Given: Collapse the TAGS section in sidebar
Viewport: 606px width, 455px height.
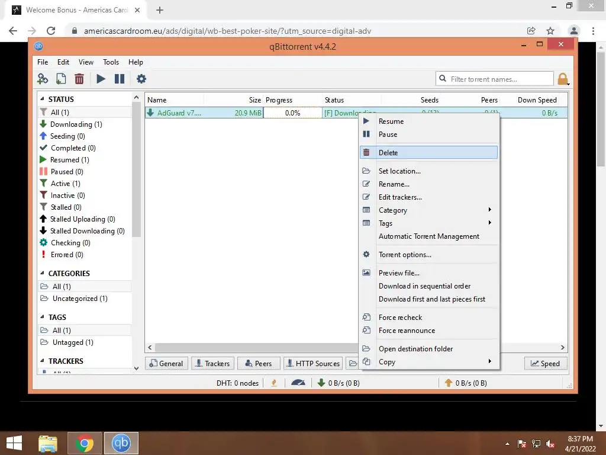Looking at the screenshot, I should 42,317.
